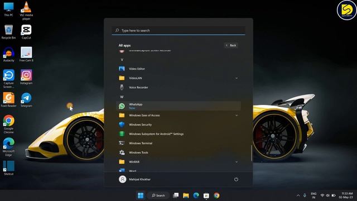Launch Capture Screen desktop shortcut

coord(9,79)
